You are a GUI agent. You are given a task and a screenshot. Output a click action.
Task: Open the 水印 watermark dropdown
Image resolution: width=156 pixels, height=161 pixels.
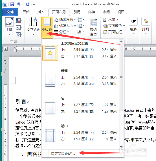tap(111, 20)
